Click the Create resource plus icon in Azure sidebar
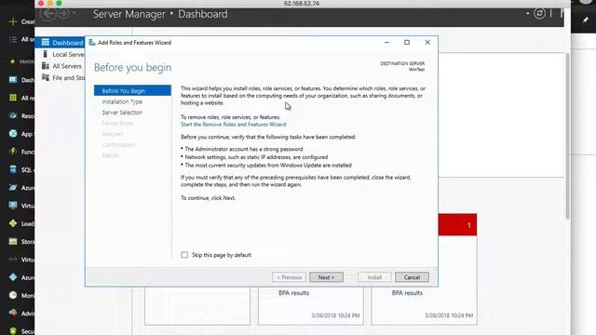The image size is (596, 335). (x=13, y=21)
